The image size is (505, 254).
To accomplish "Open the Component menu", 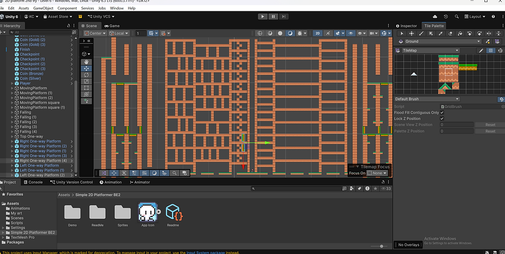I will [x=67, y=8].
